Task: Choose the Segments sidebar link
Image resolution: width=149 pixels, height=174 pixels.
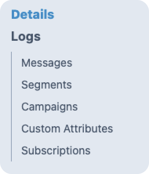Action: (x=47, y=85)
